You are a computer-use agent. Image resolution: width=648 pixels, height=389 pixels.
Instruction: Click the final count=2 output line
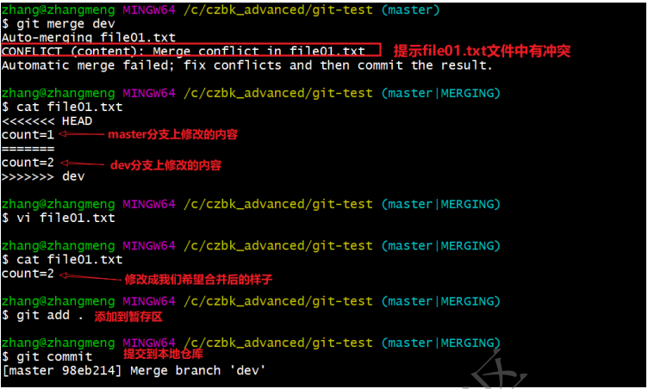click(28, 274)
